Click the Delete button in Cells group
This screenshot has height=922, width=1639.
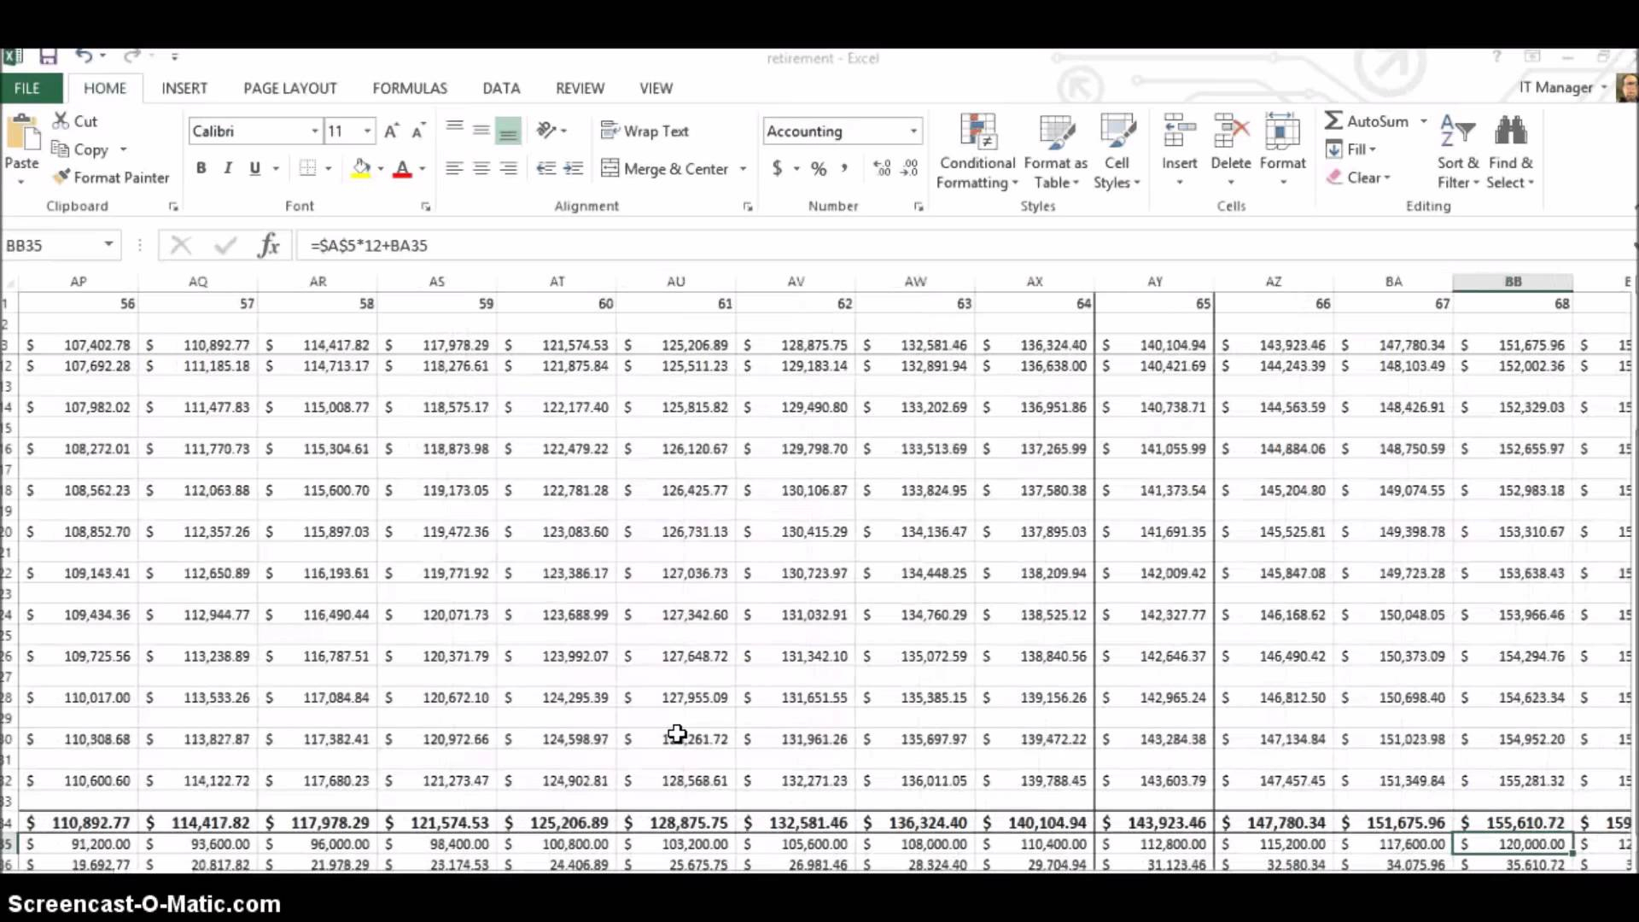click(1230, 163)
